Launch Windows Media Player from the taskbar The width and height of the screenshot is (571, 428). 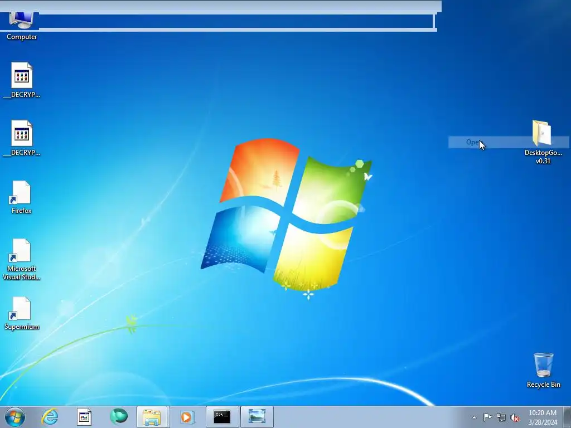186,417
